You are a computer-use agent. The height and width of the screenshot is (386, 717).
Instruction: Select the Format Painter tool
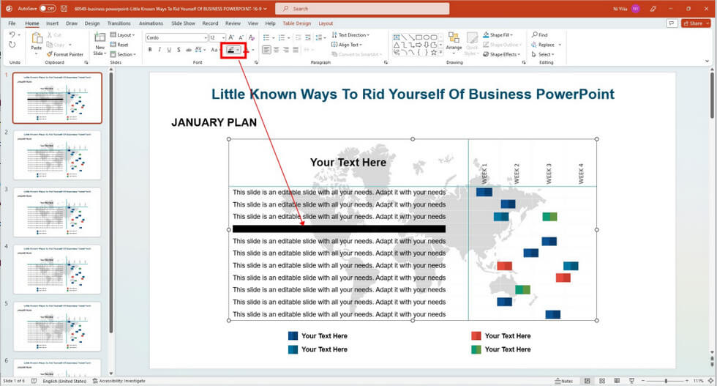click(x=65, y=54)
